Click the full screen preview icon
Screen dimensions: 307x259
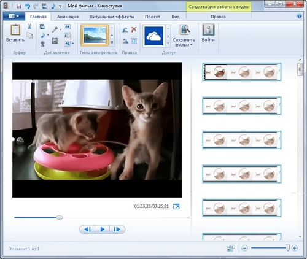tap(176, 206)
